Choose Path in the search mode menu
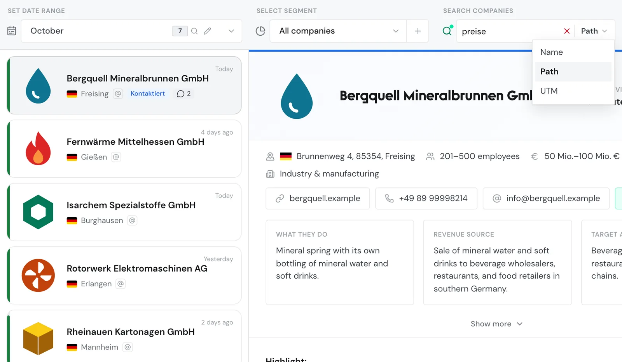The width and height of the screenshot is (622, 362). (573, 71)
